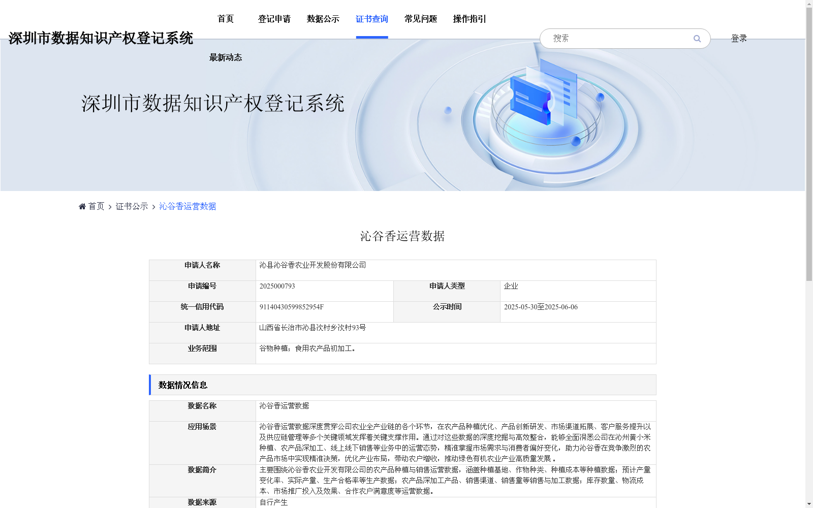Click the home icon in breadcrumb

82,206
